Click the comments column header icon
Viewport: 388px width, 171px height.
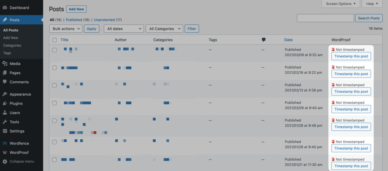pyautogui.click(x=263, y=40)
